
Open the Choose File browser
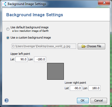(91, 46)
